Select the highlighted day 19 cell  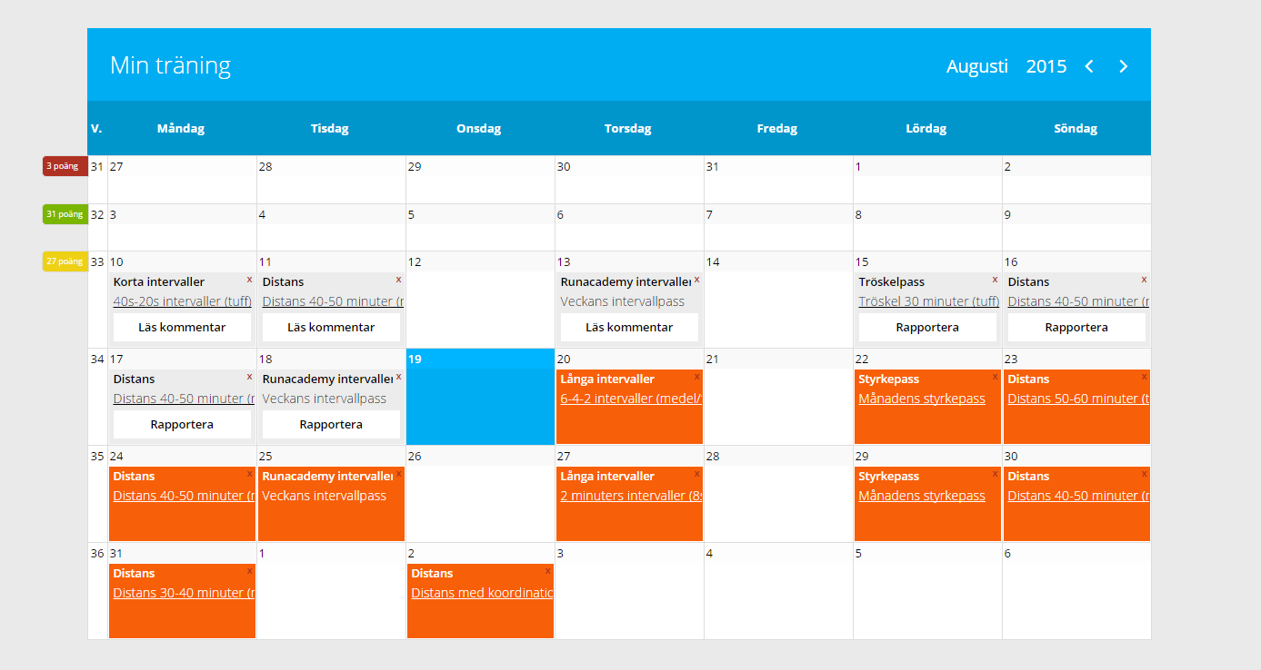[x=480, y=404]
